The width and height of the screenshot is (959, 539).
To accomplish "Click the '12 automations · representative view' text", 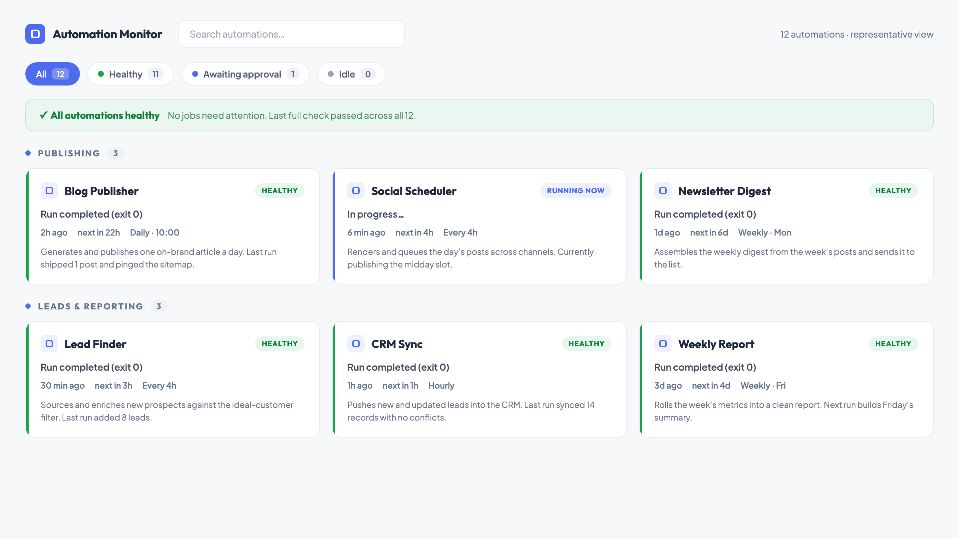I will (857, 34).
